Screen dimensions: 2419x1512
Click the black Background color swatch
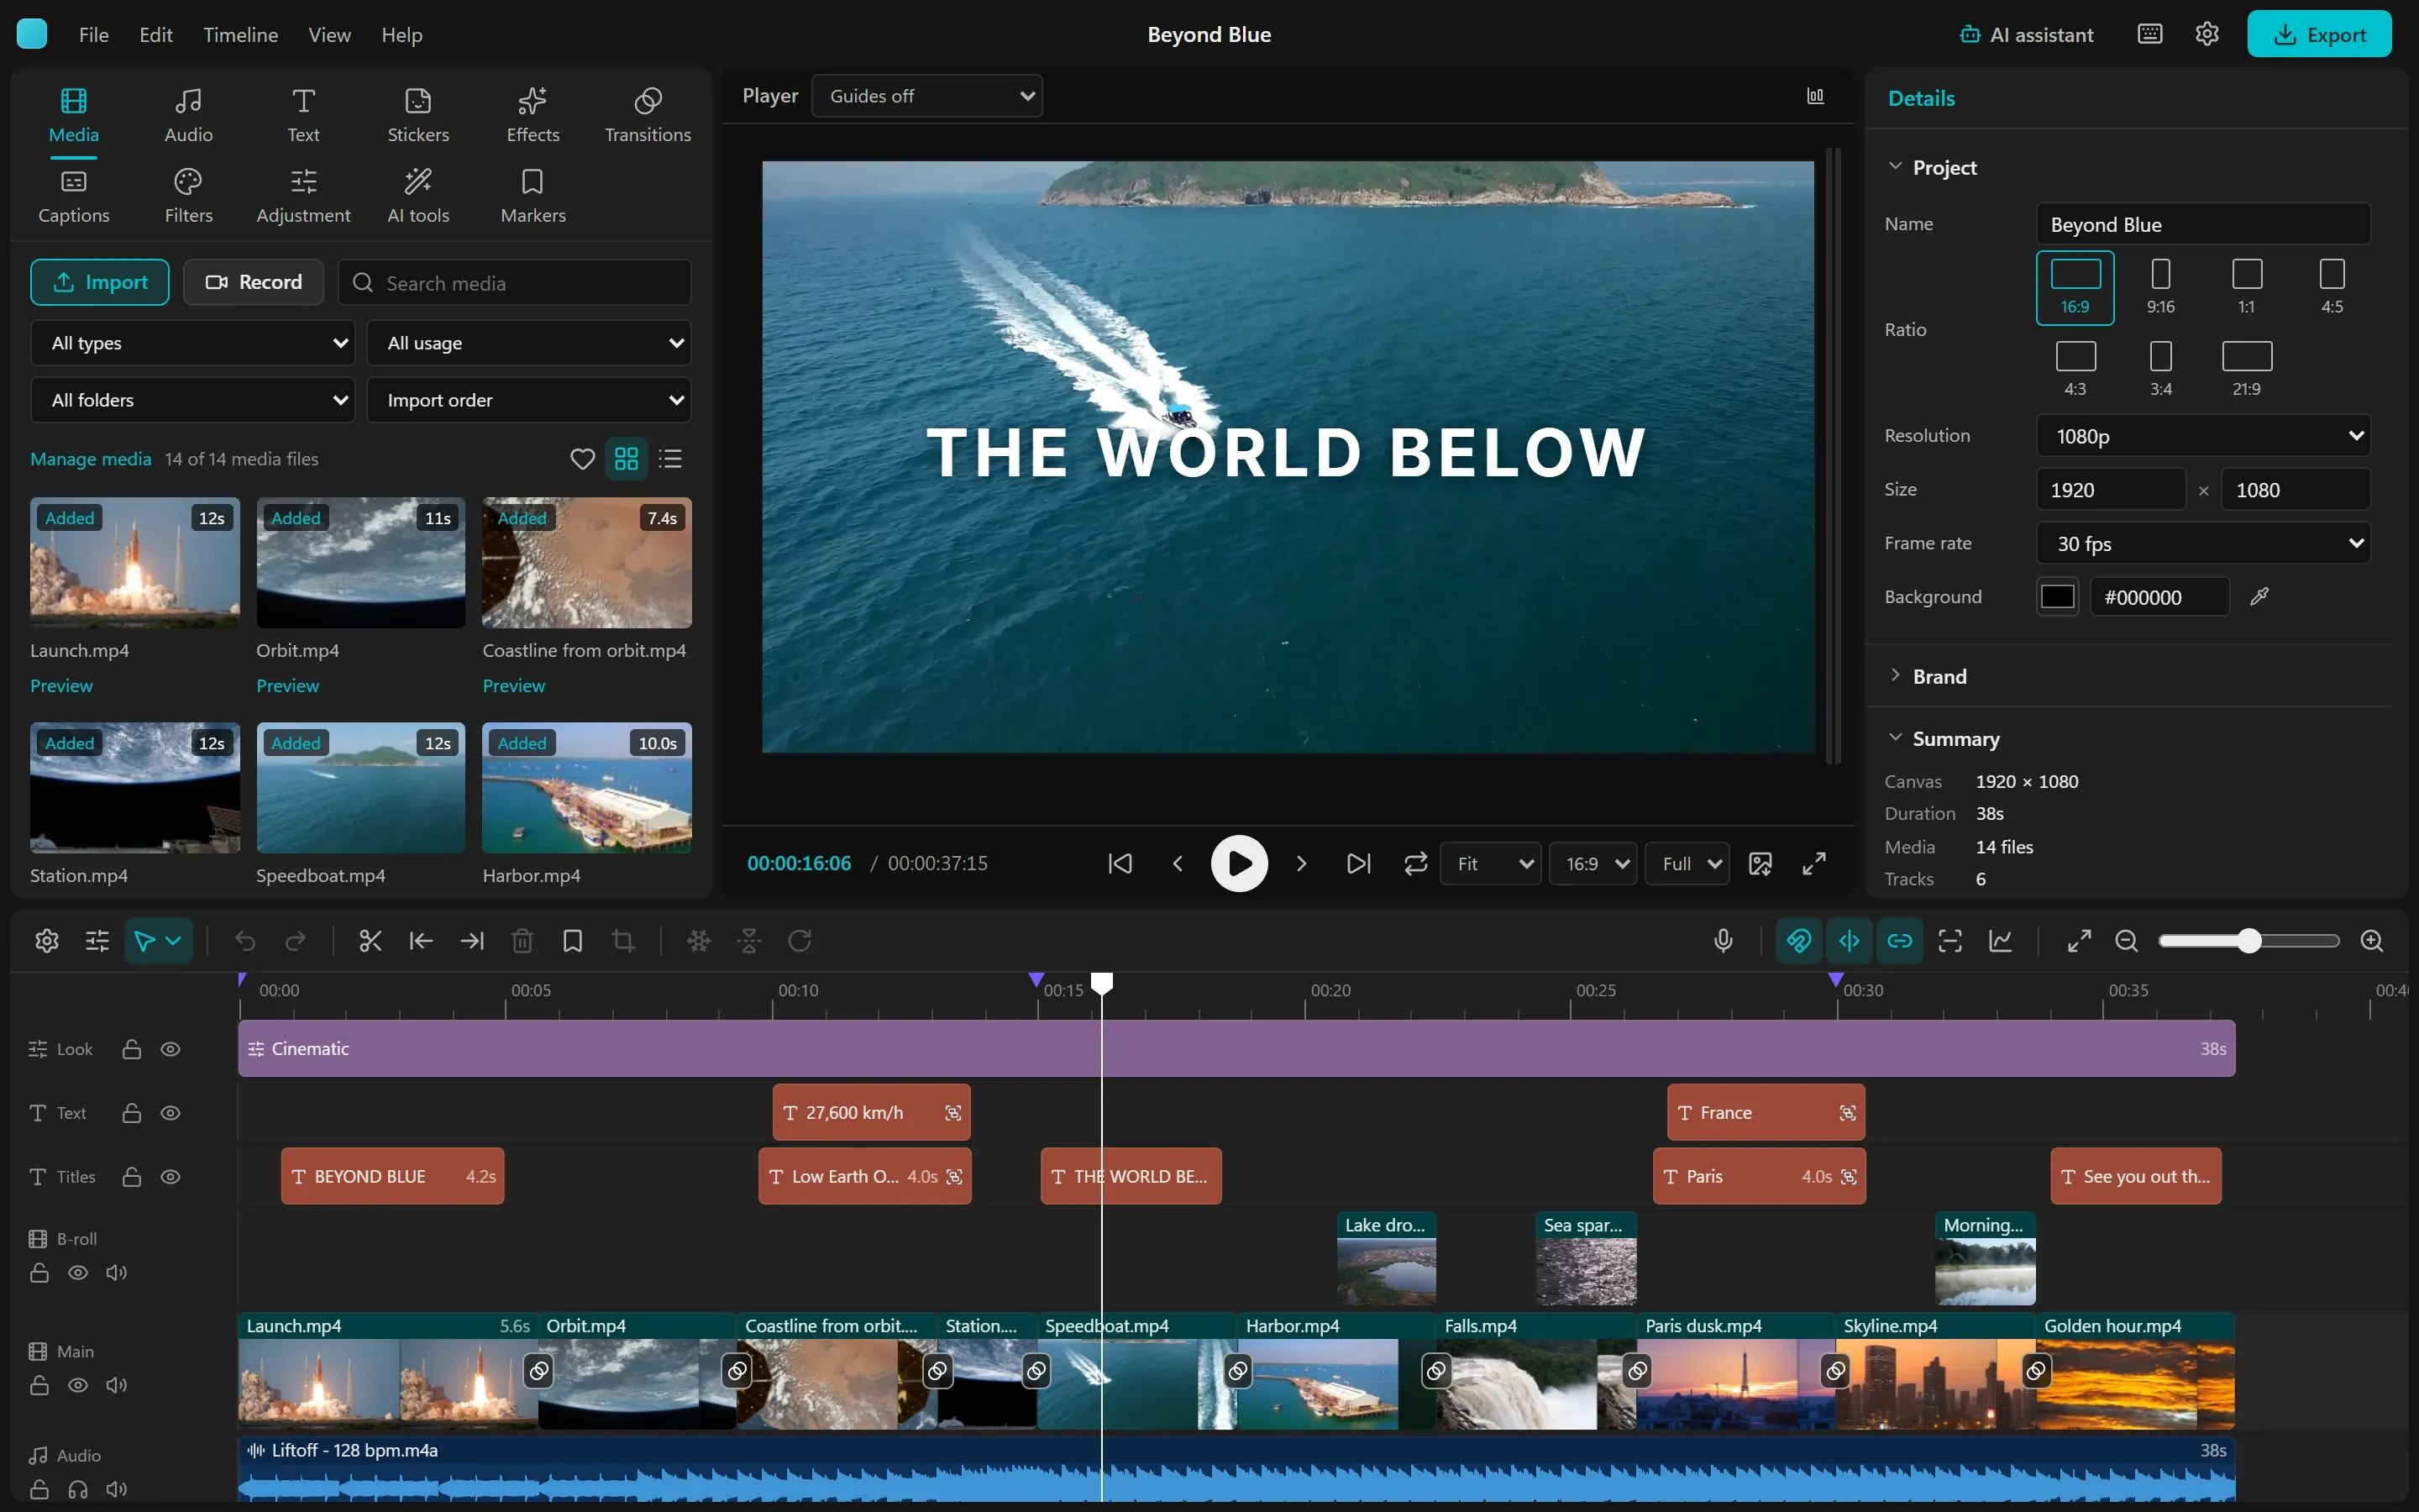(x=2057, y=597)
